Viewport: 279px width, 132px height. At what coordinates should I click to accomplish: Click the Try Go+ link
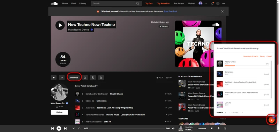[x=149, y=3]
